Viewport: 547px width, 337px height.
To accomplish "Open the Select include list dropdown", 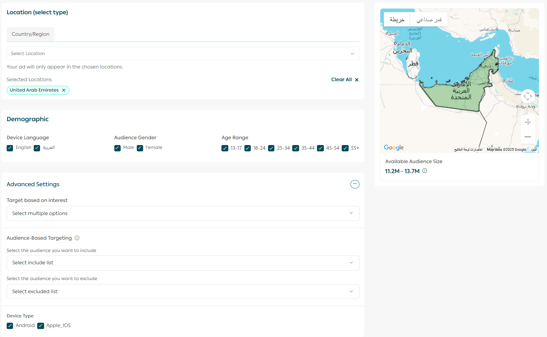I will (x=183, y=263).
